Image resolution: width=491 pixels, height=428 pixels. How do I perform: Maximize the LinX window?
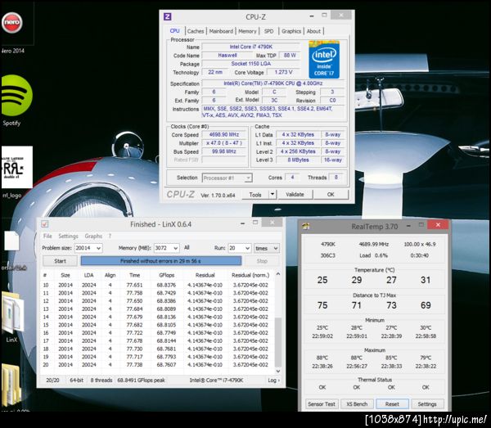[255, 223]
